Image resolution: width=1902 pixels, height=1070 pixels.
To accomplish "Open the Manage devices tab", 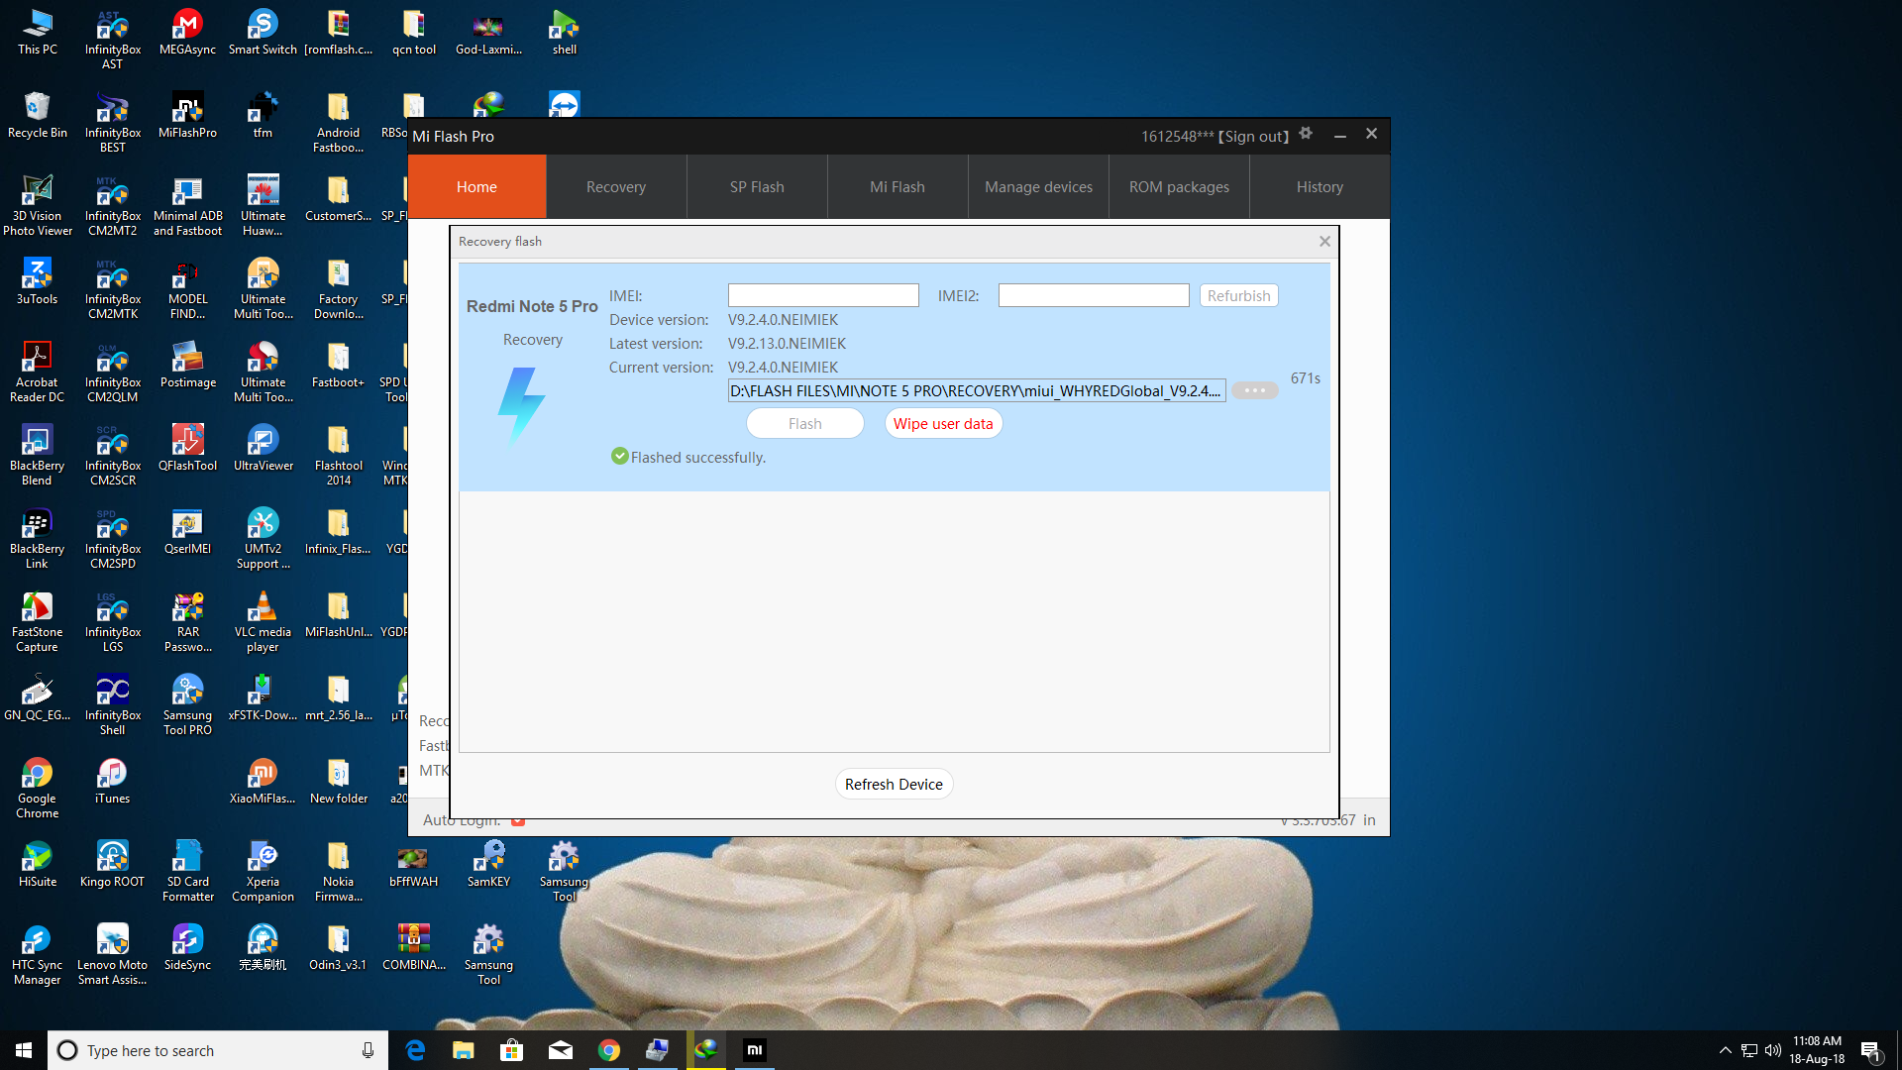I will point(1038,186).
